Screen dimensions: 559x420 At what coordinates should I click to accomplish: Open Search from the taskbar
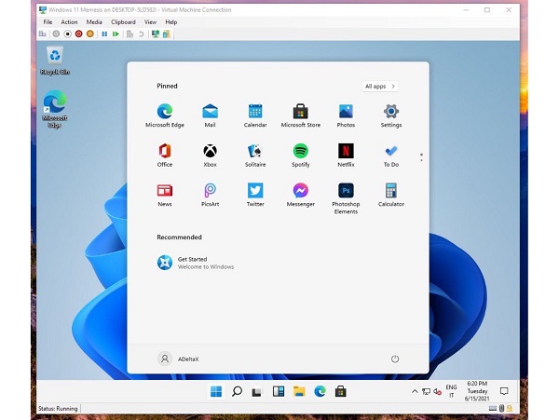tap(237, 391)
